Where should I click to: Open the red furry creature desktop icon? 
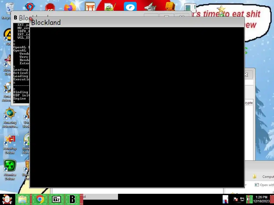(50, 7)
